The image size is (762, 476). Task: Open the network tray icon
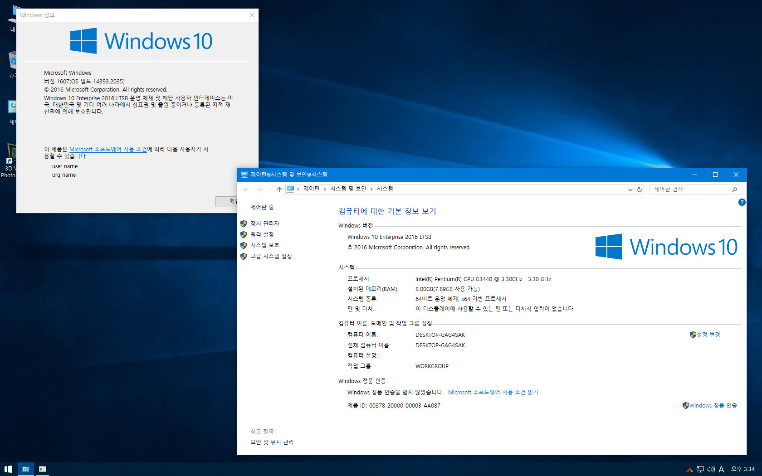[700, 469]
